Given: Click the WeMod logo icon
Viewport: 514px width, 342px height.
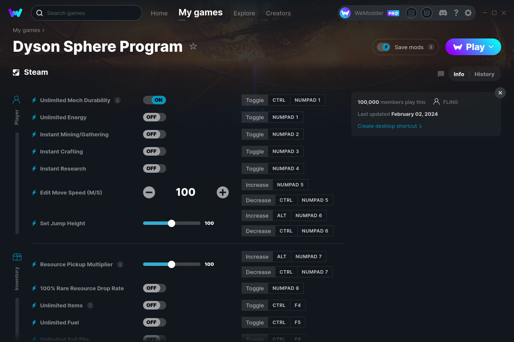Looking at the screenshot, I should 15,13.
